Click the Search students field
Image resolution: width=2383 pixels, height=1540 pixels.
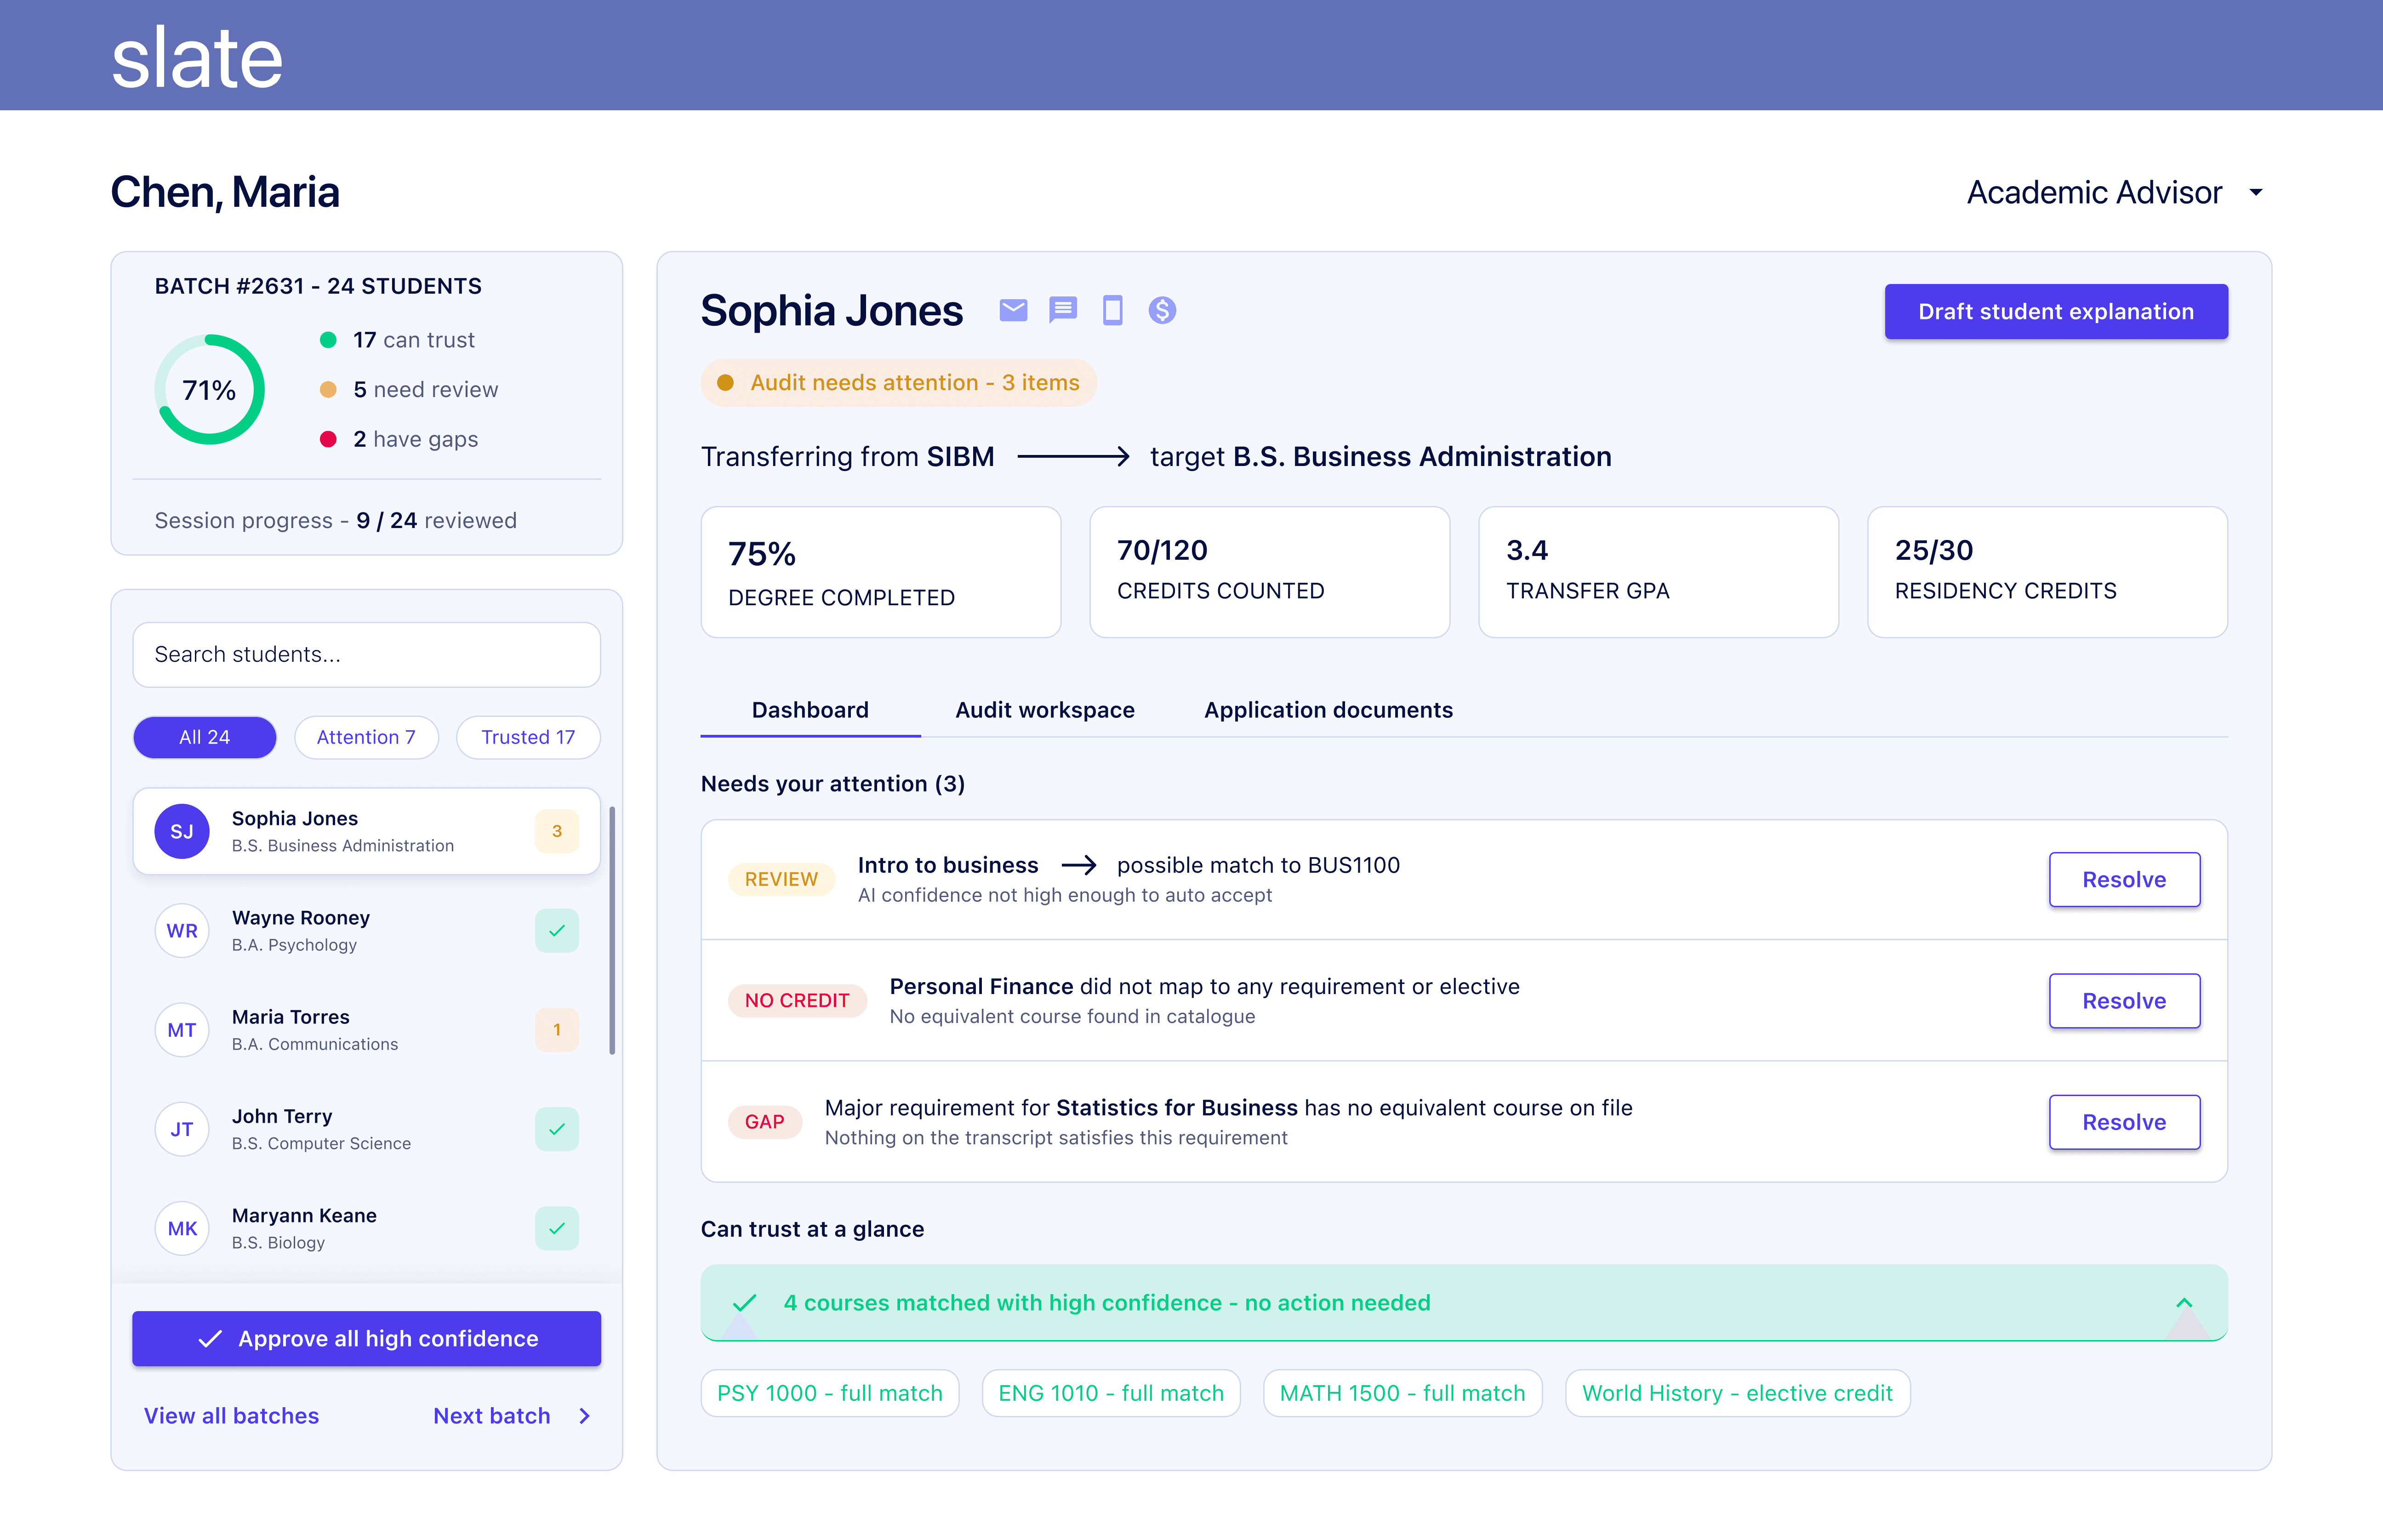(x=367, y=655)
